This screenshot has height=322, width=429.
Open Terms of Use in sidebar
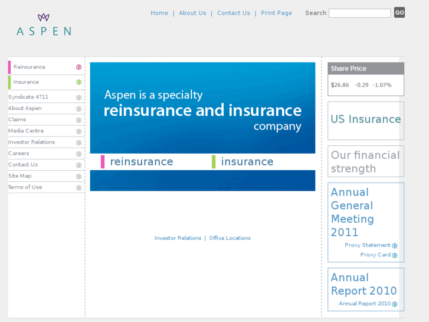[x=25, y=187]
